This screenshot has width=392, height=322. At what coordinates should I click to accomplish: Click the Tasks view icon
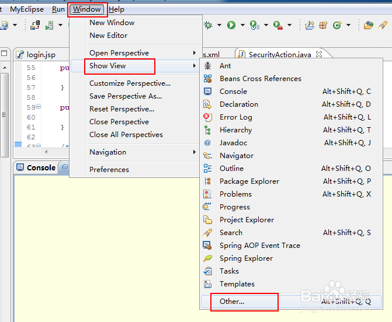click(x=207, y=271)
